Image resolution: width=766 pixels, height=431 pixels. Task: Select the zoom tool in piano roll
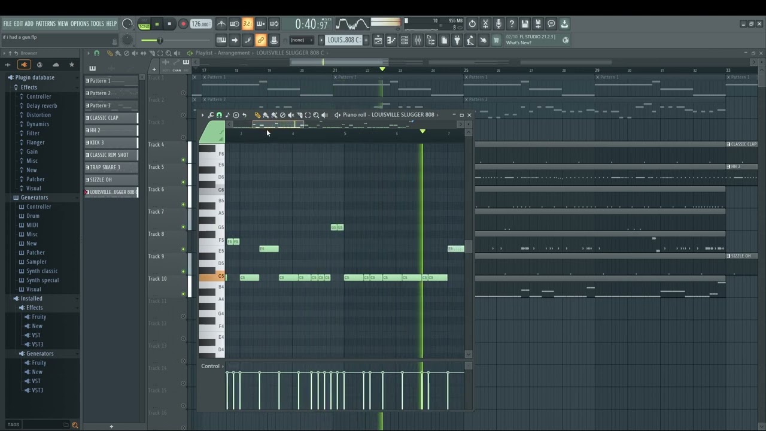point(316,115)
